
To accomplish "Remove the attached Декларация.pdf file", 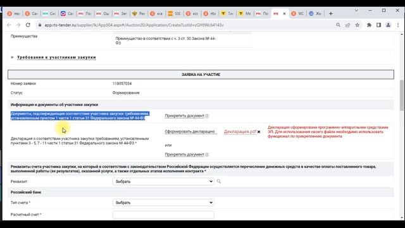I will (x=259, y=132).
